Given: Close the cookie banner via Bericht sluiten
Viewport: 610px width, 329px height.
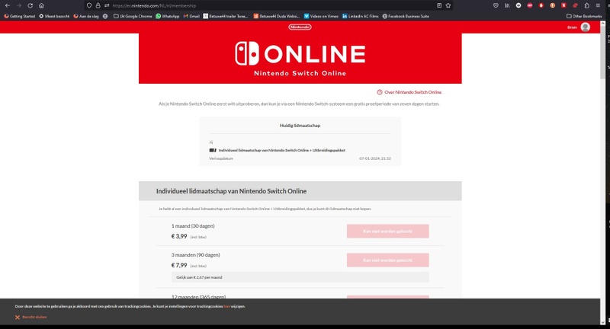Looking at the screenshot, I should tap(34, 317).
